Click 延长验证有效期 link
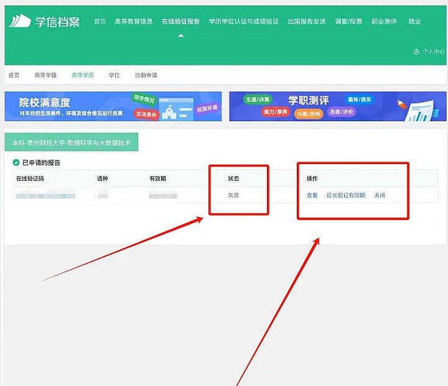The height and width of the screenshot is (386, 448). pyautogui.click(x=346, y=195)
